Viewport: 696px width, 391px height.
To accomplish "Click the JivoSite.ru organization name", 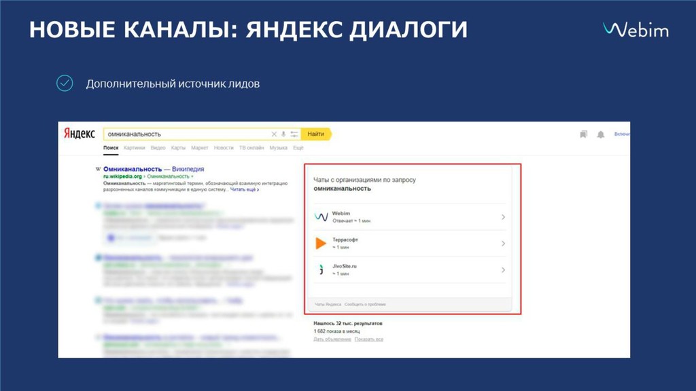I will pyautogui.click(x=345, y=266).
